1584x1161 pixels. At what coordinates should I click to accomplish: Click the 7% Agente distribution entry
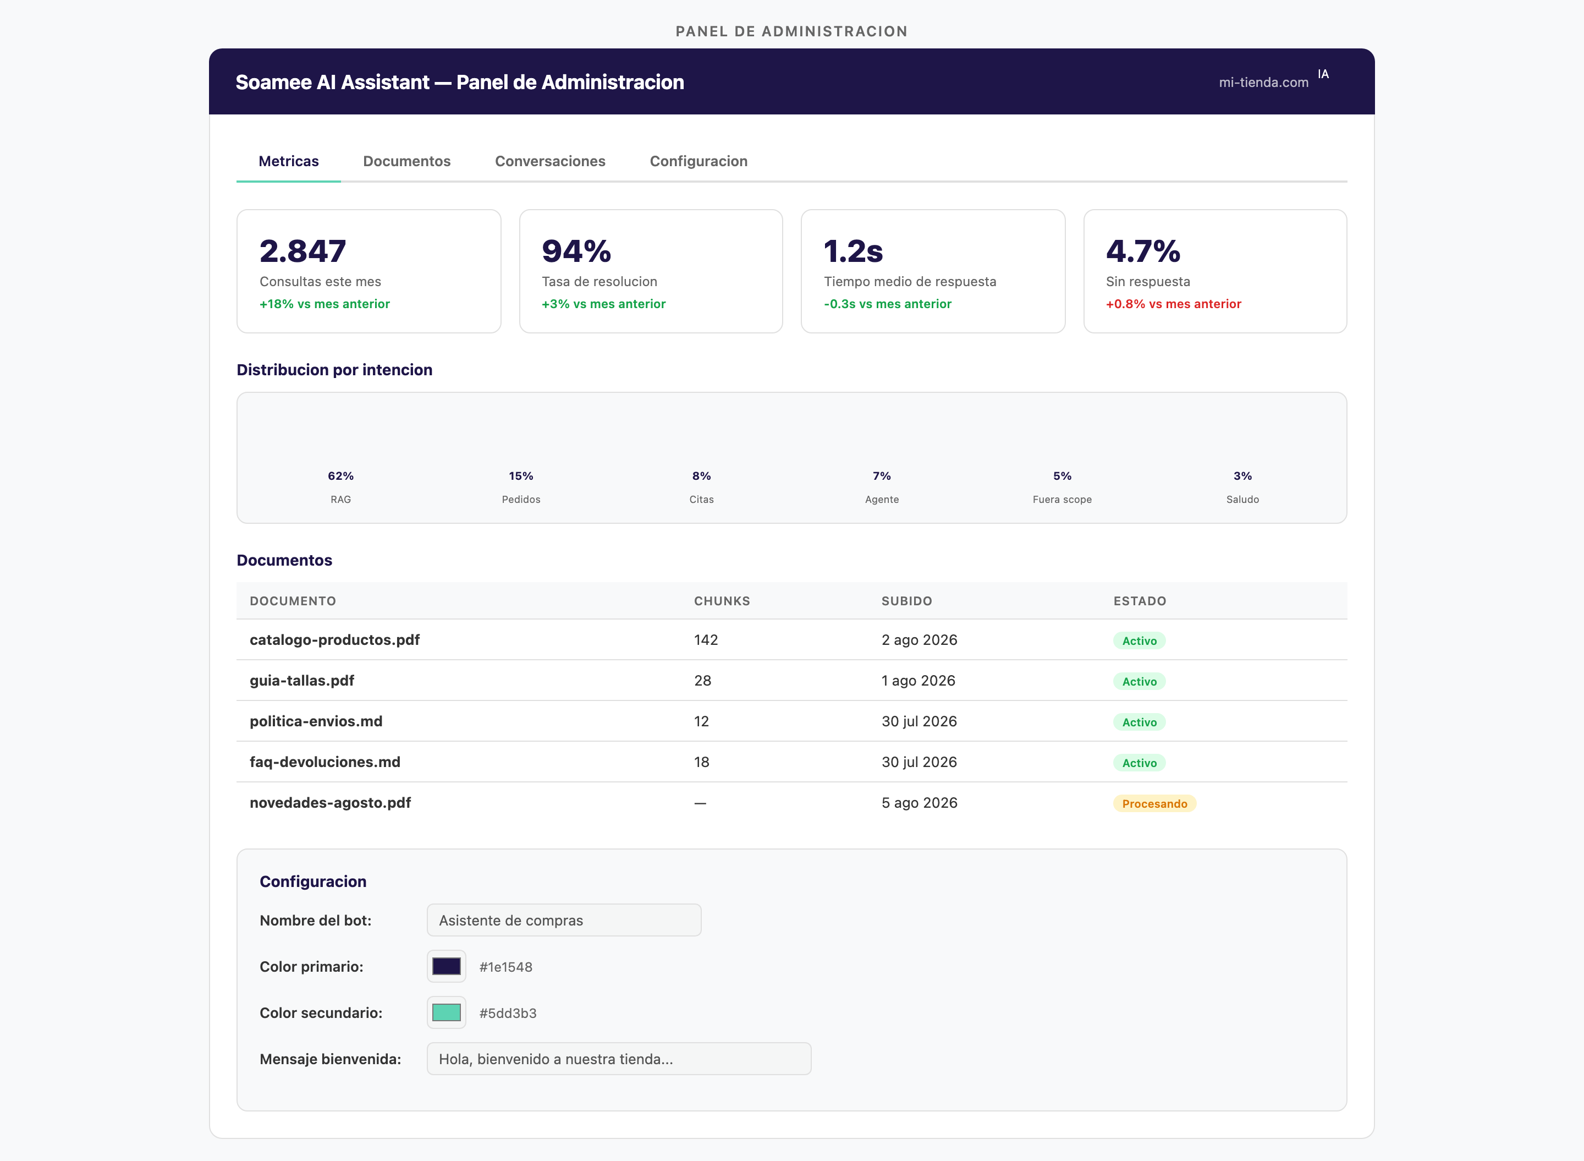[882, 487]
